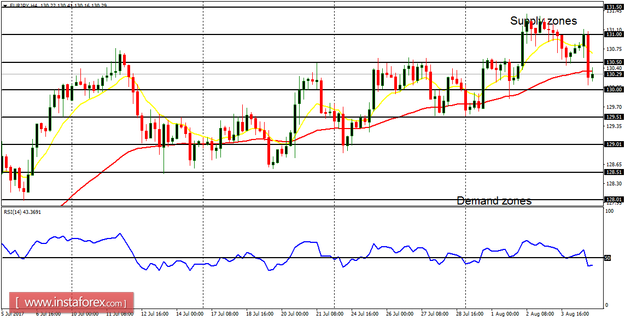This screenshot has width=625, height=320.
Task: Click the 129.51 price level label
Action: click(x=613, y=117)
